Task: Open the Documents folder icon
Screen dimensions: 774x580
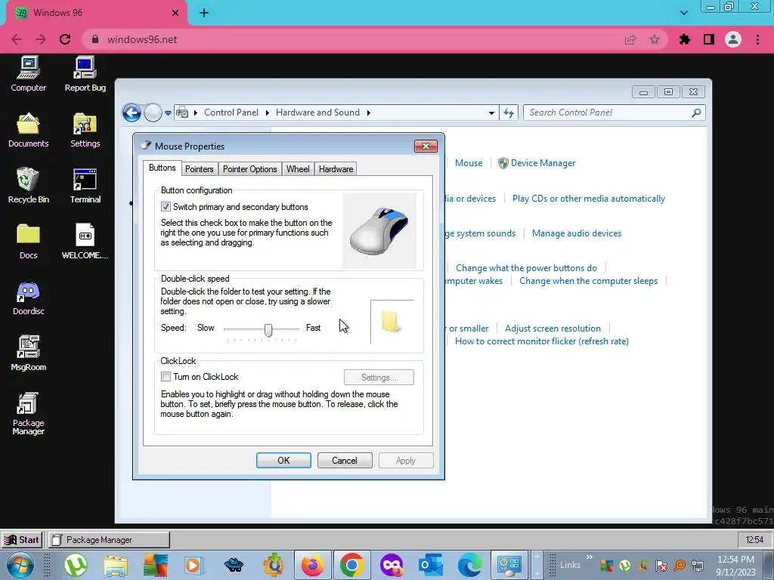Action: pos(28,130)
